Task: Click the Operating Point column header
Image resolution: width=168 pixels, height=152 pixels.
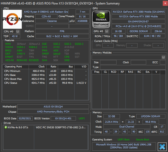Action: (x=15, y=67)
